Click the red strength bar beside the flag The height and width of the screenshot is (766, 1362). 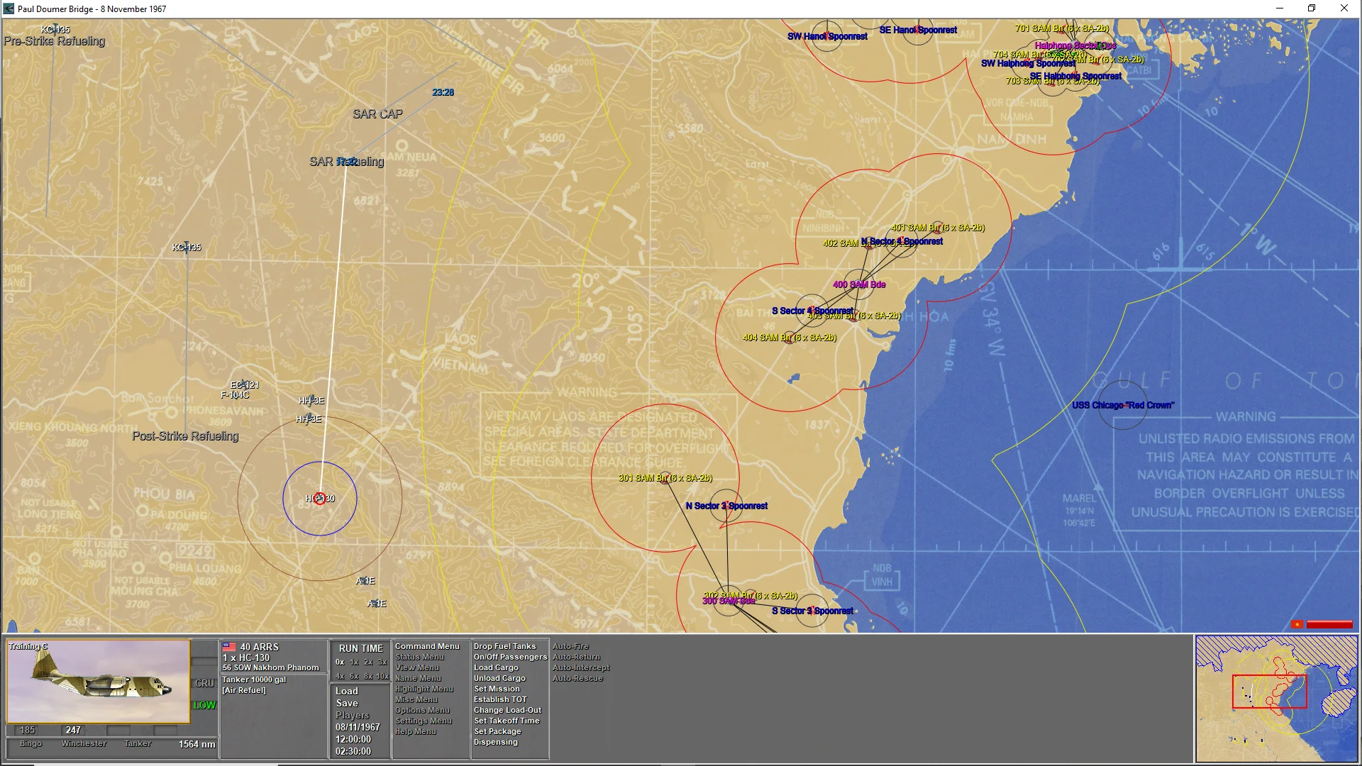click(x=1329, y=624)
